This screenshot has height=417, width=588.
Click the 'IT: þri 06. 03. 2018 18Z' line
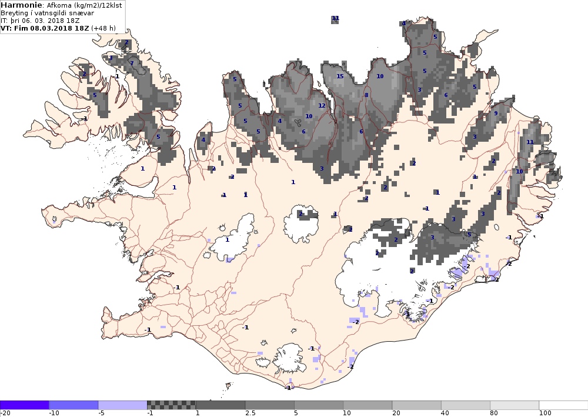point(40,21)
